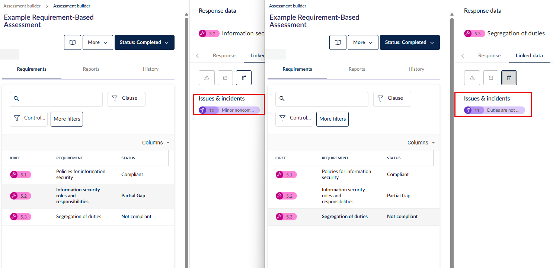This screenshot has width=553, height=268.
Task: Open issue 11 Duties are not chip
Action: tap(494, 110)
